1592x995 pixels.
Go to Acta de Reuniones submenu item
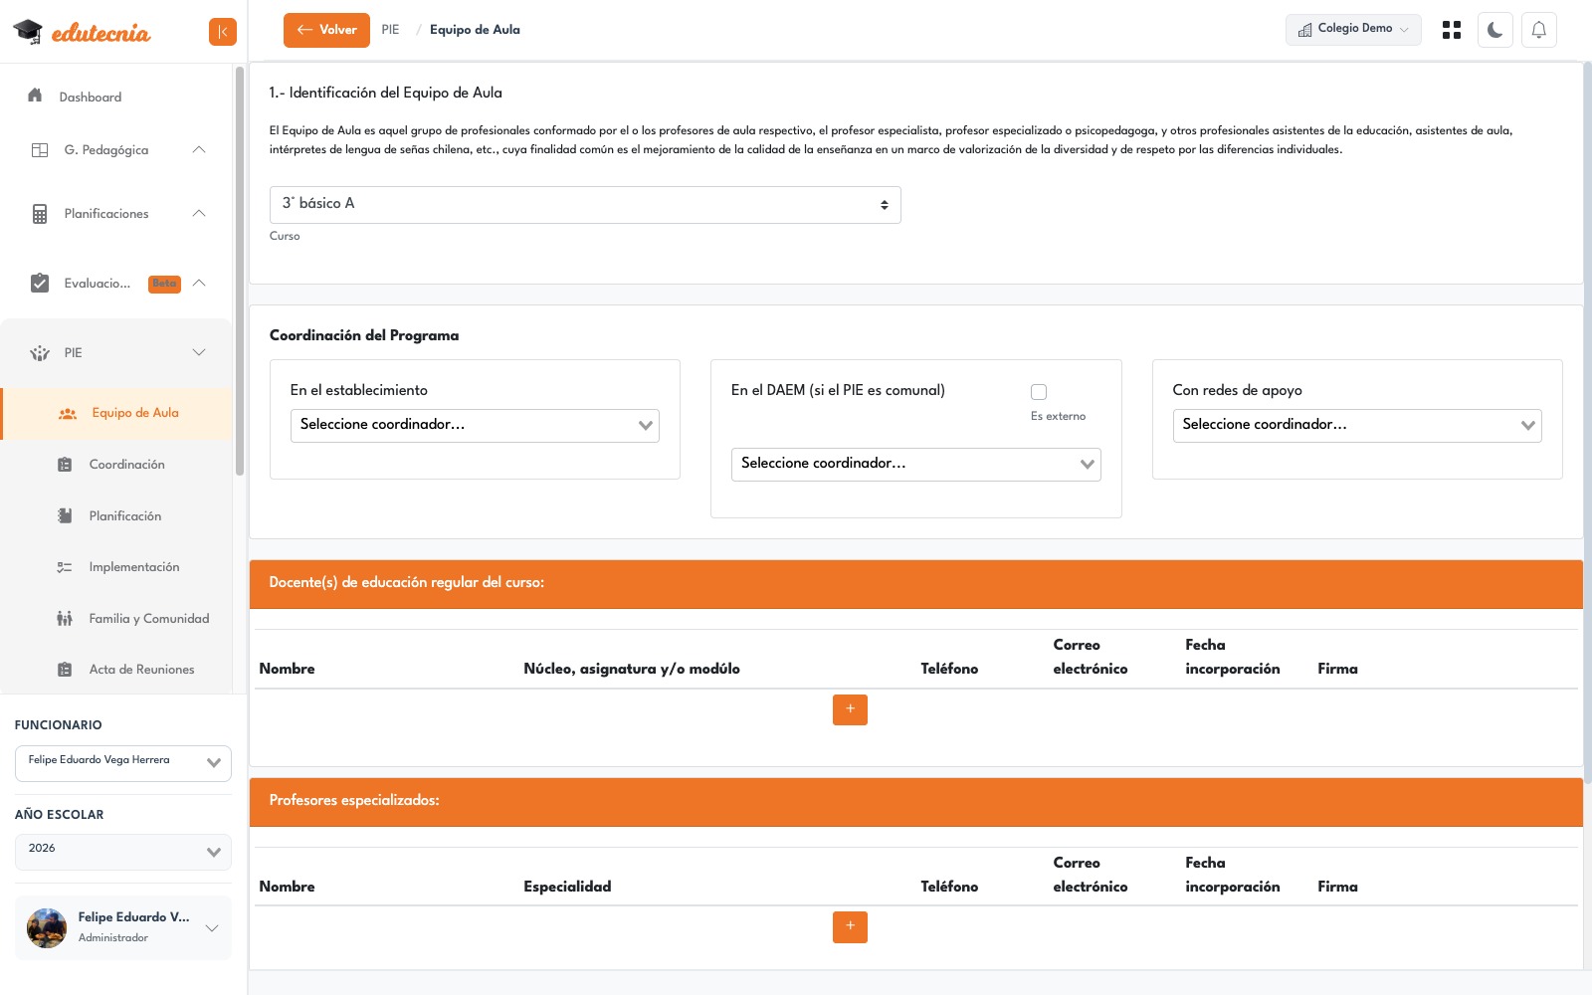click(x=117, y=670)
